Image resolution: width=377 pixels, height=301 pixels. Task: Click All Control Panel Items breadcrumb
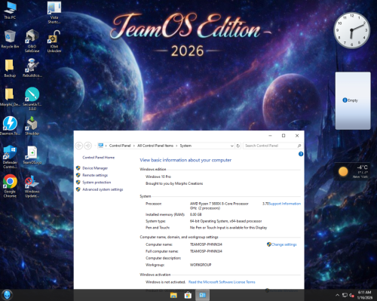click(155, 146)
